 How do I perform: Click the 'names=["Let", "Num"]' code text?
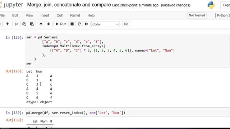(155, 51)
